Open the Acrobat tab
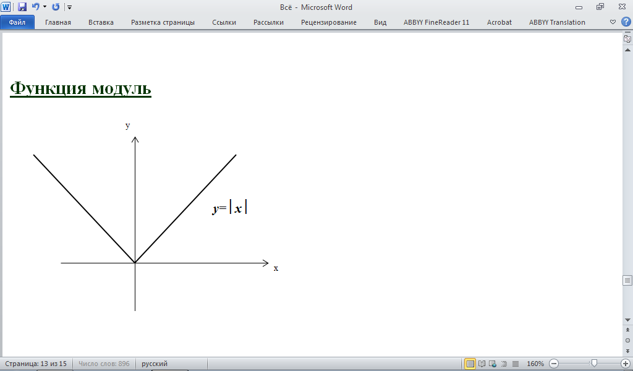 point(499,22)
